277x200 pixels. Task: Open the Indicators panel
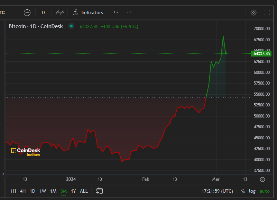88,12
